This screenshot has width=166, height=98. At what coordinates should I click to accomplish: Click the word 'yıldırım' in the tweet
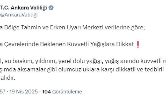point(46,61)
